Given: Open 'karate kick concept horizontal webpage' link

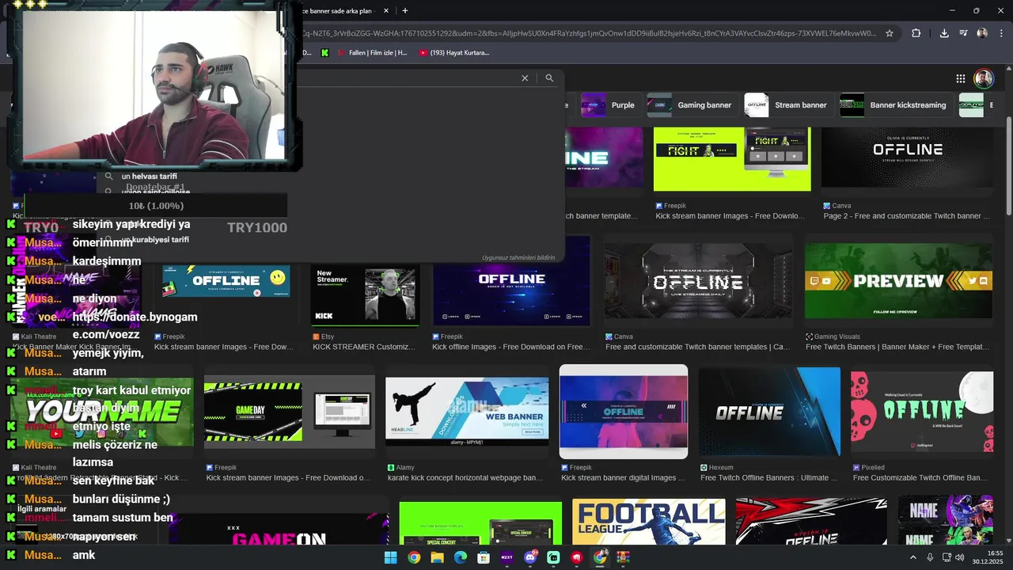Looking at the screenshot, I should 465,477.
